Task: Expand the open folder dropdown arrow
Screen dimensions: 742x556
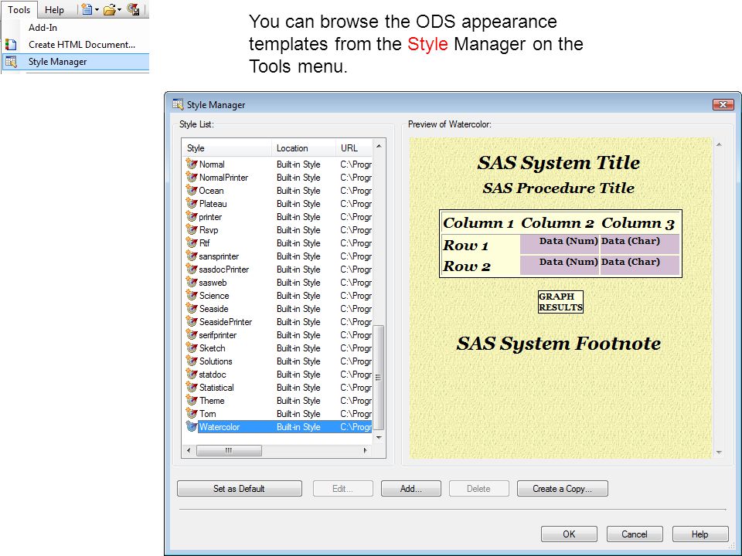Action: (119, 9)
